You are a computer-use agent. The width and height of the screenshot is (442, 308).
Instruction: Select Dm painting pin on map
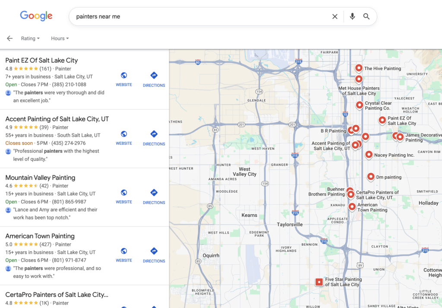371,176
